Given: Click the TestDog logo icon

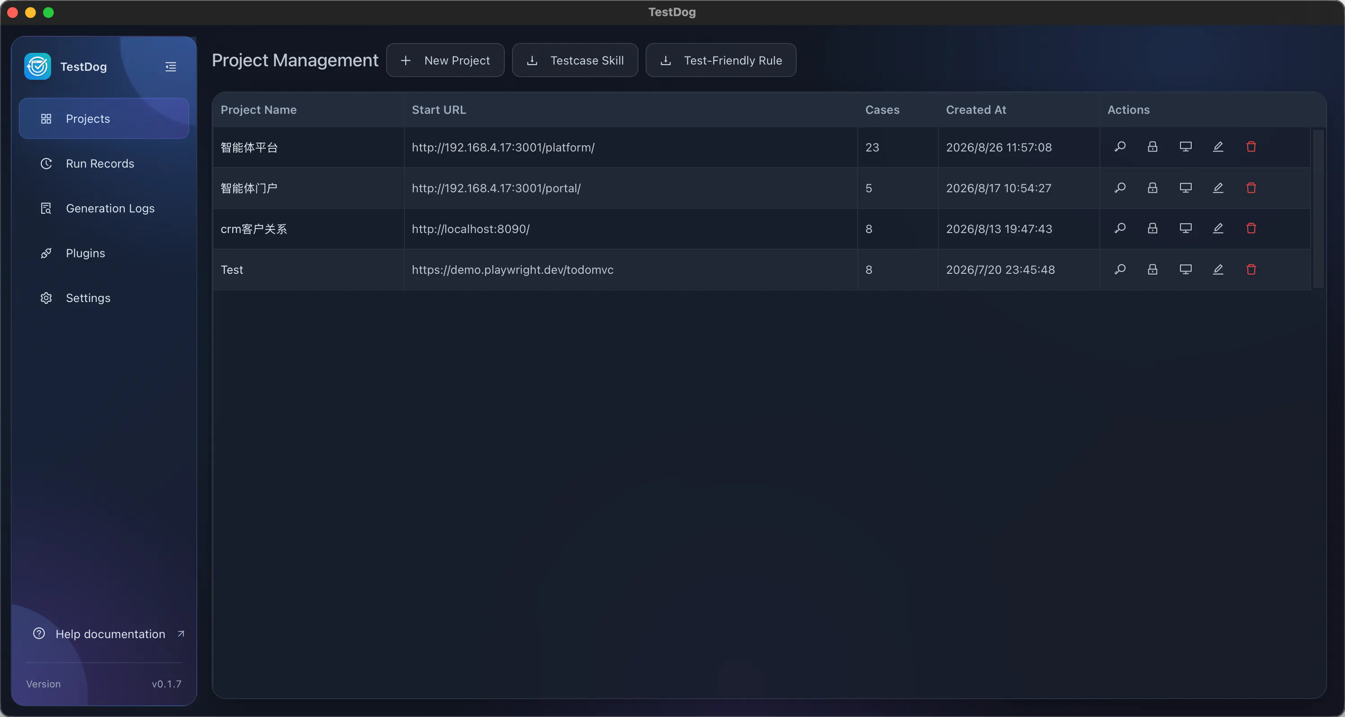Looking at the screenshot, I should (x=38, y=66).
